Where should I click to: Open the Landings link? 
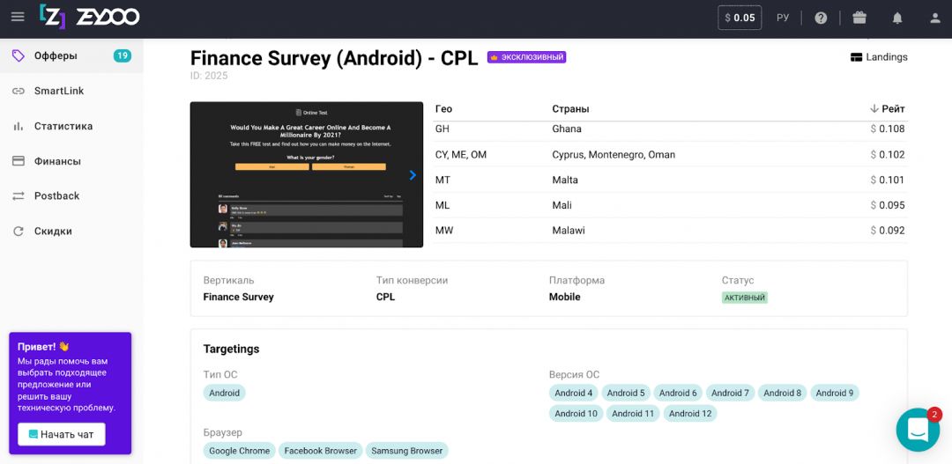[x=879, y=57]
